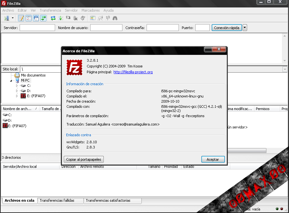Open the quick connect history dropdown
The width and height of the screenshot is (289, 213).
pos(245,28)
